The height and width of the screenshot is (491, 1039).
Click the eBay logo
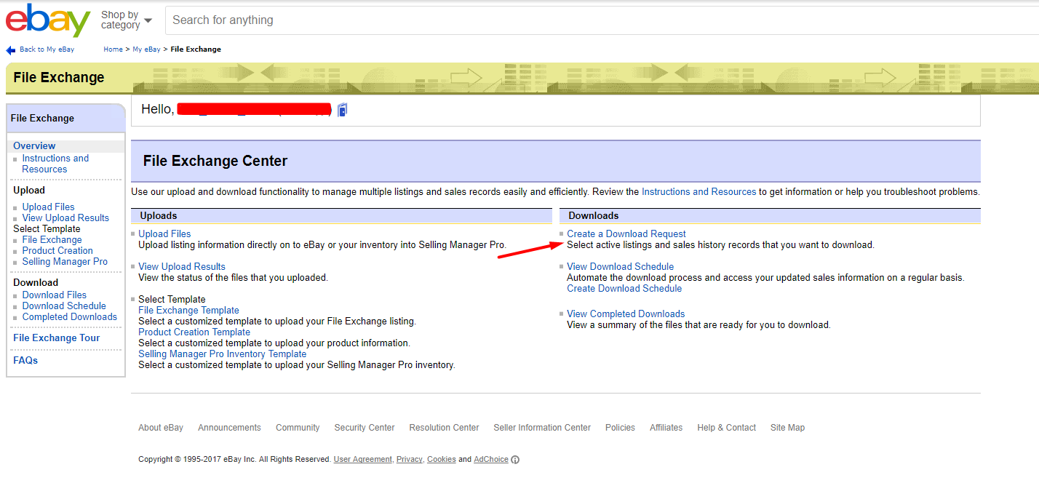pyautogui.click(x=48, y=20)
